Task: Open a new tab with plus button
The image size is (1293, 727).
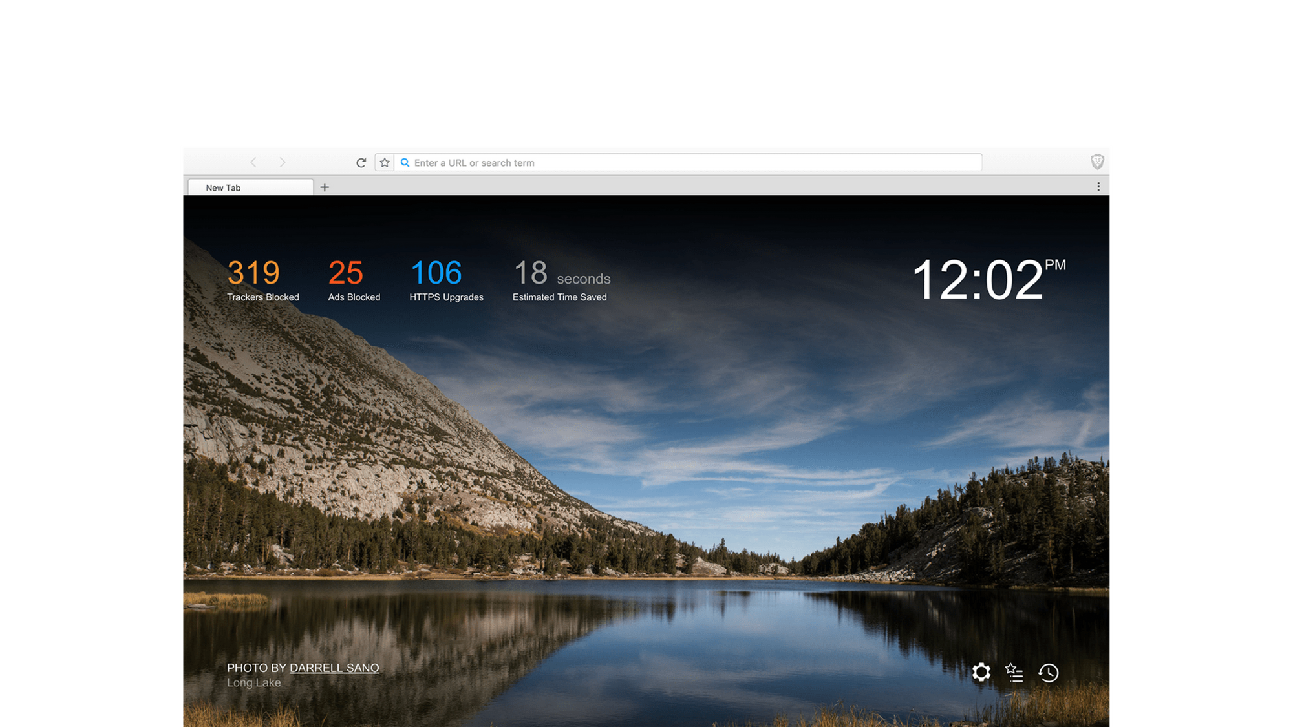Action: click(324, 186)
